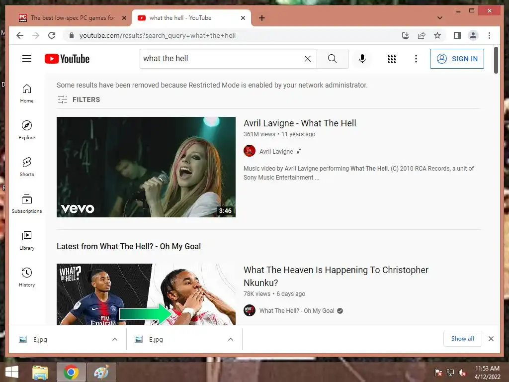Open the YouTube apps grid
Screen dimensions: 509x382
[392, 59]
